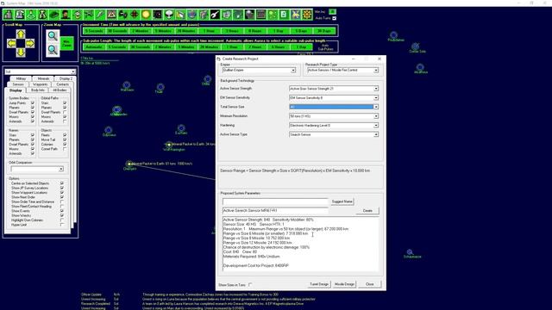
Task: Click the empty project name input field
Action: click(275, 201)
